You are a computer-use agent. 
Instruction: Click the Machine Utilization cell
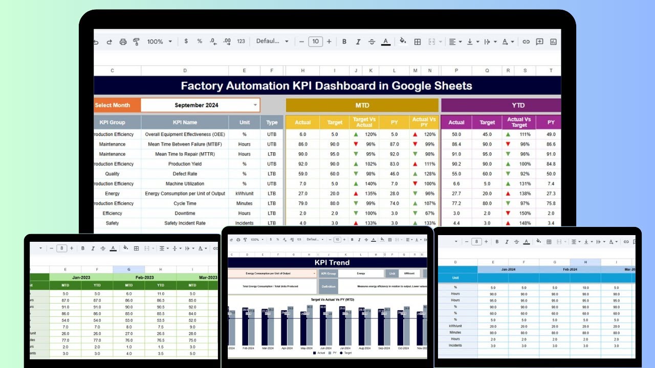[x=185, y=183]
